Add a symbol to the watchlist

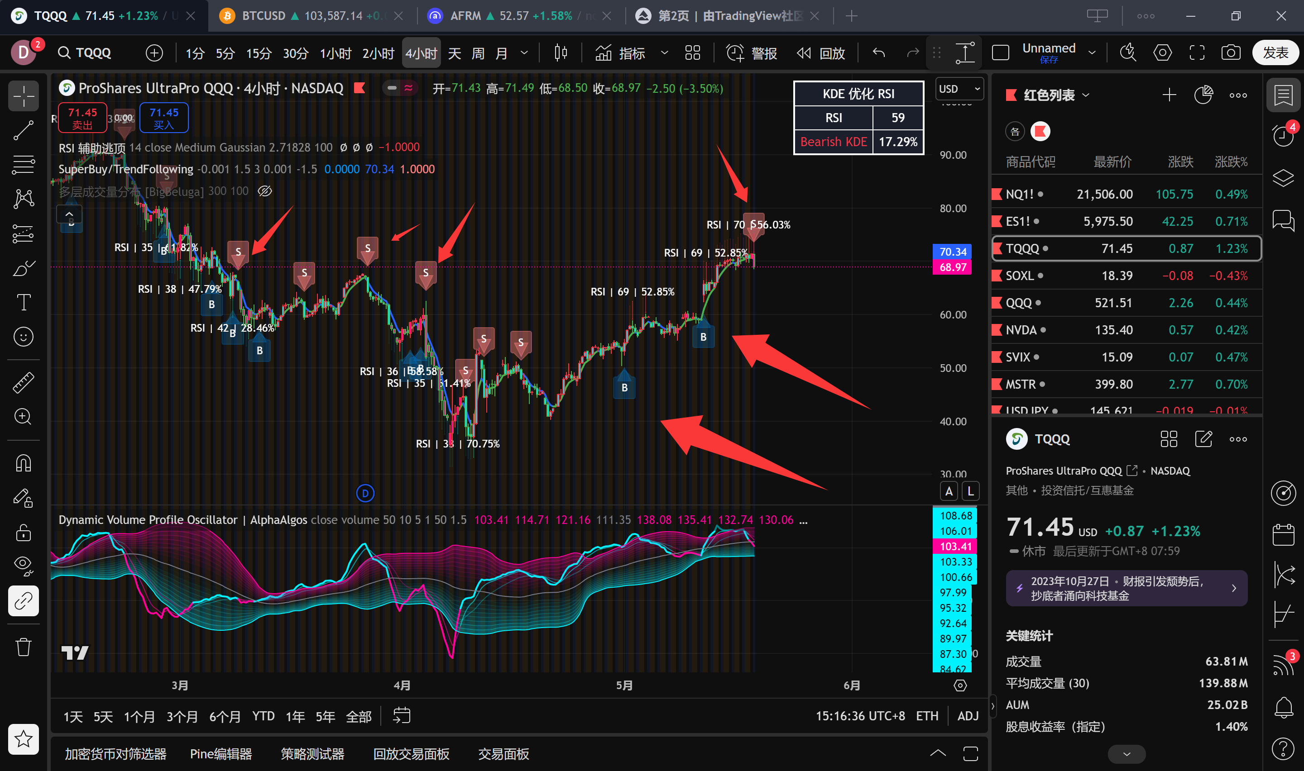(1170, 95)
